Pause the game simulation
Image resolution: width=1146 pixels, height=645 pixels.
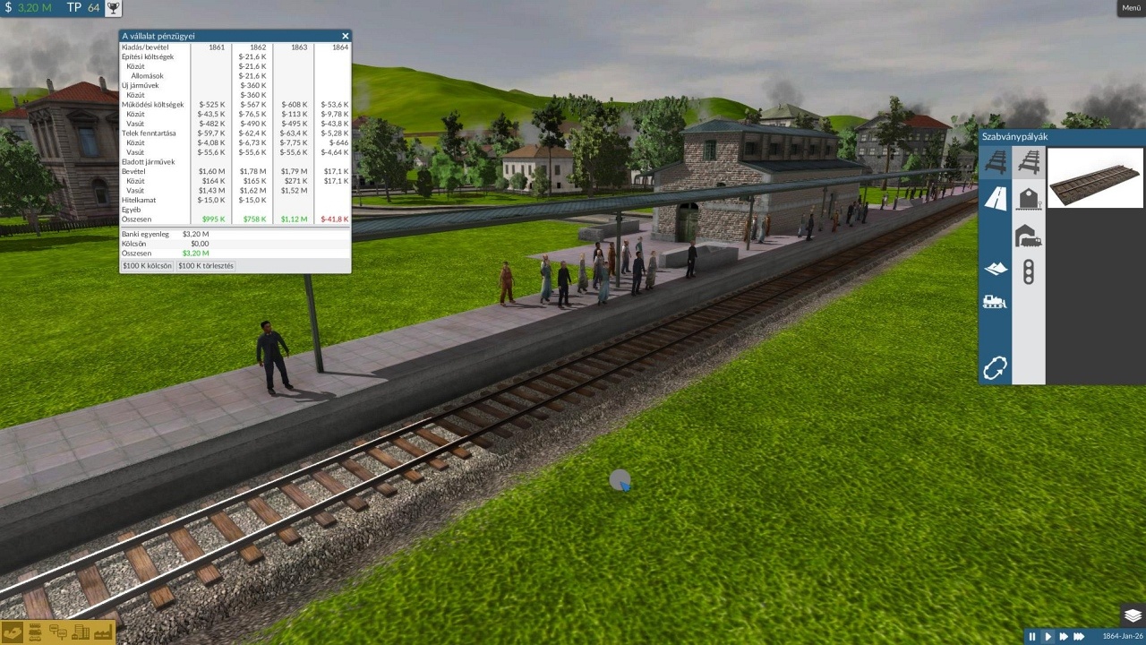[1031, 636]
